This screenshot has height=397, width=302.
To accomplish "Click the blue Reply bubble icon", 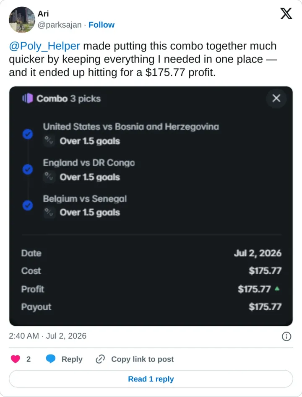I will click(x=51, y=359).
